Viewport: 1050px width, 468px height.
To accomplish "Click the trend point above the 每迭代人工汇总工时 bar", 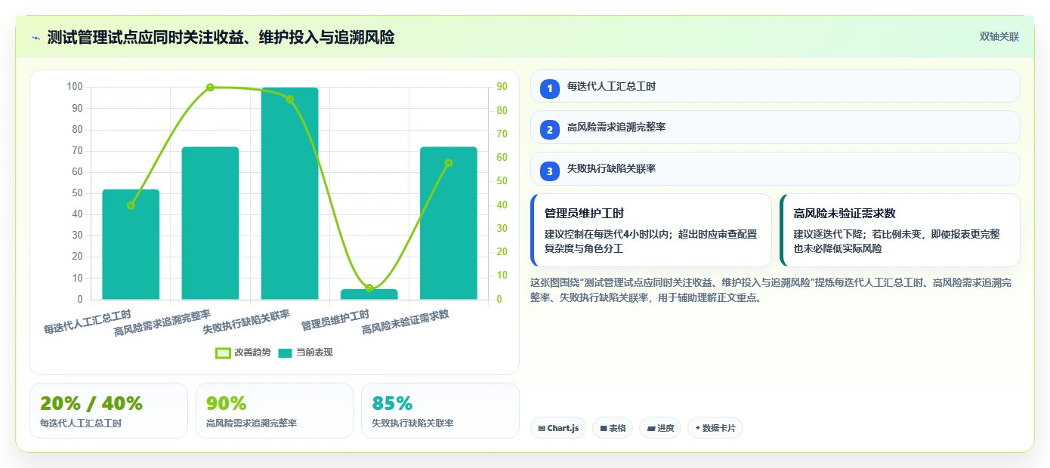I will coord(131,205).
